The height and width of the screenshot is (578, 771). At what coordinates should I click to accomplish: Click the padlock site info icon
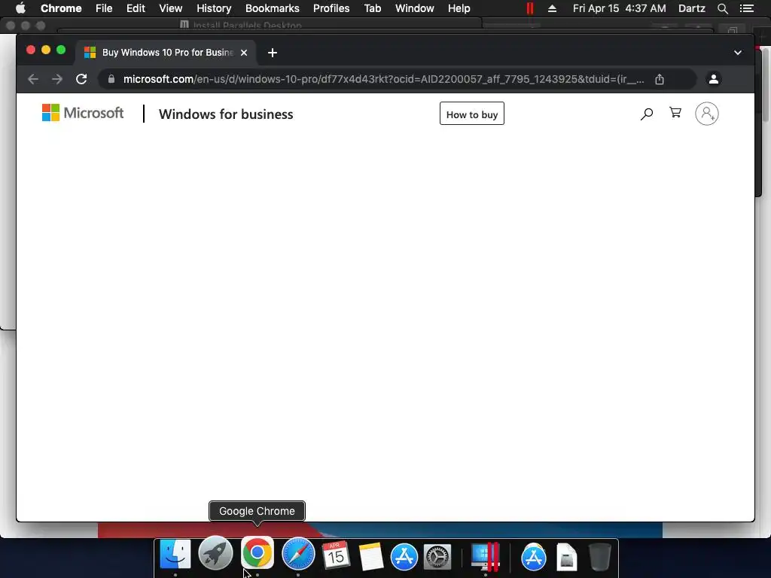(x=111, y=79)
